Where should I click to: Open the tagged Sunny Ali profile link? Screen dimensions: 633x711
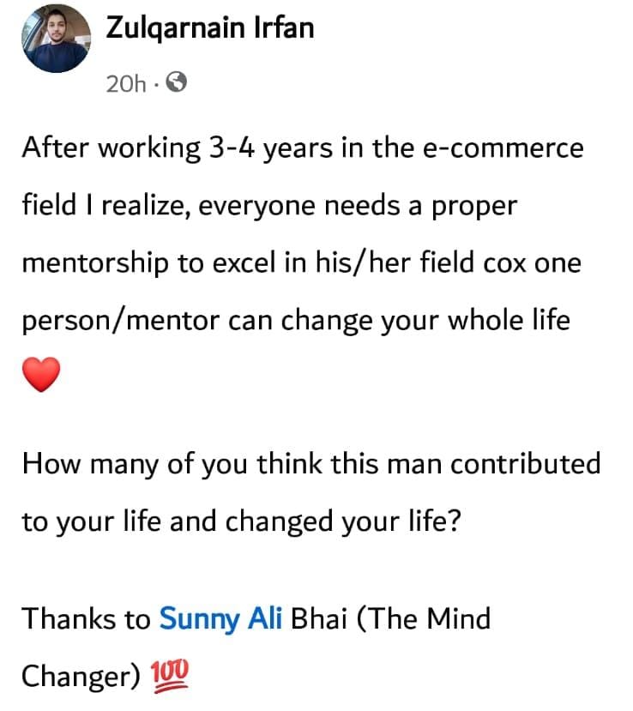point(220,618)
